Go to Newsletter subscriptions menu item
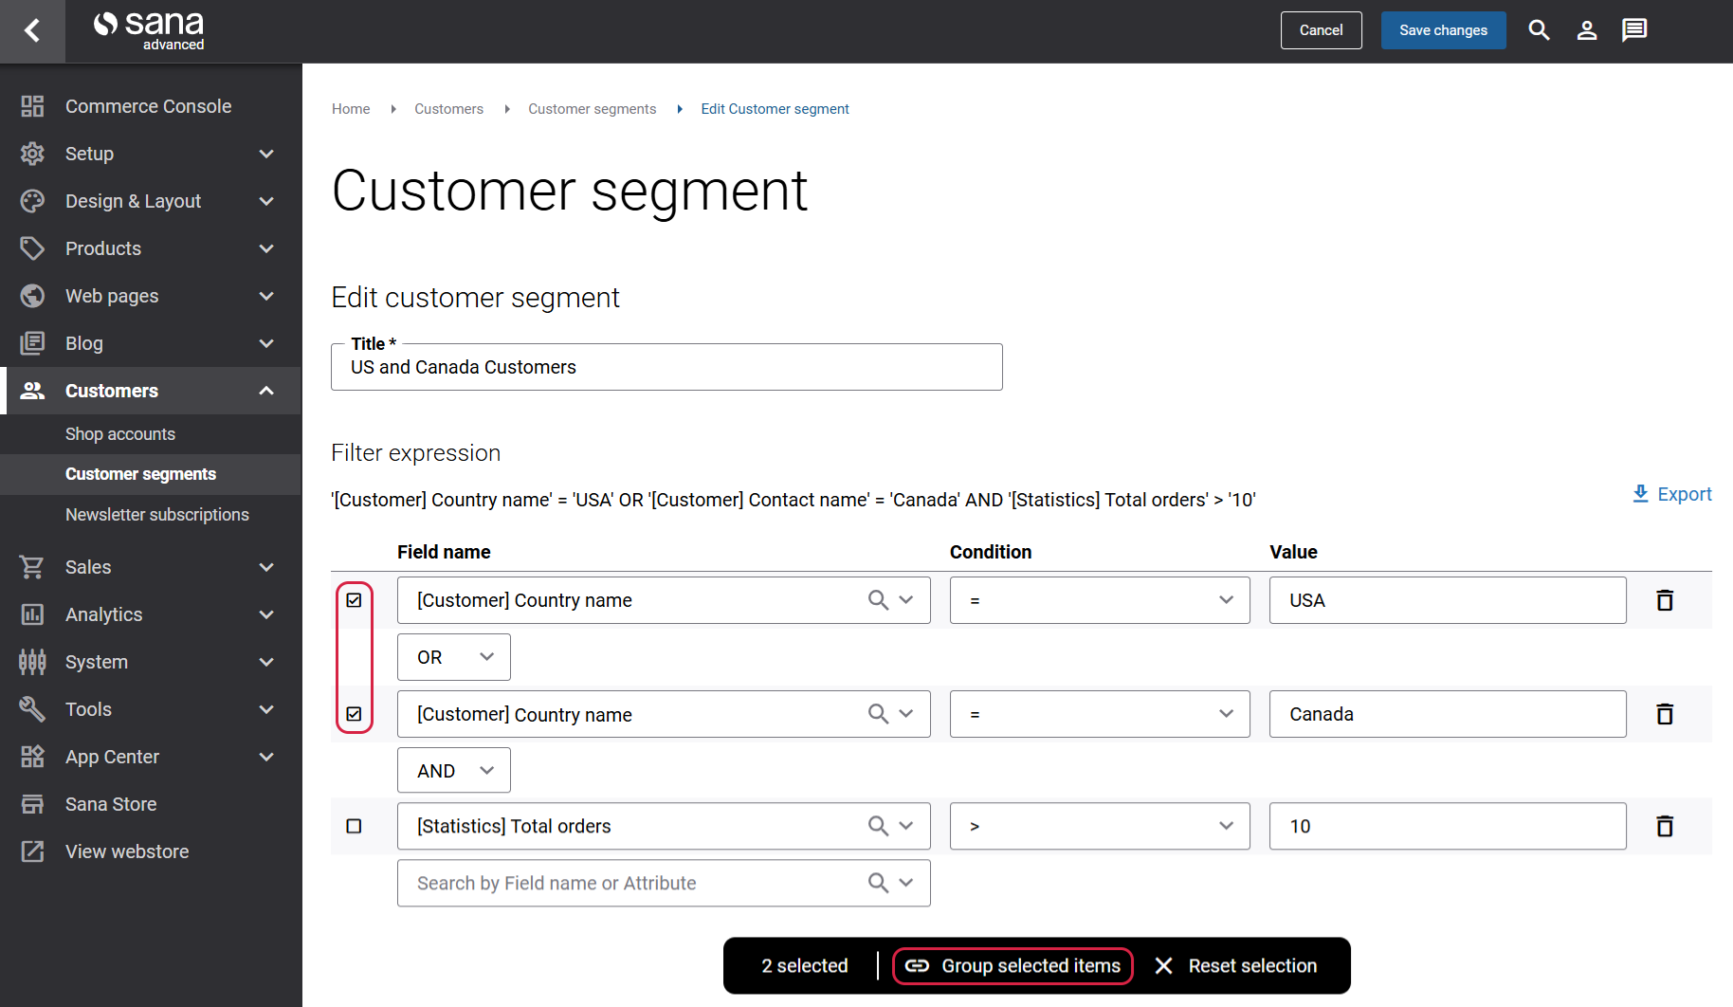1733x1007 pixels. (x=157, y=515)
